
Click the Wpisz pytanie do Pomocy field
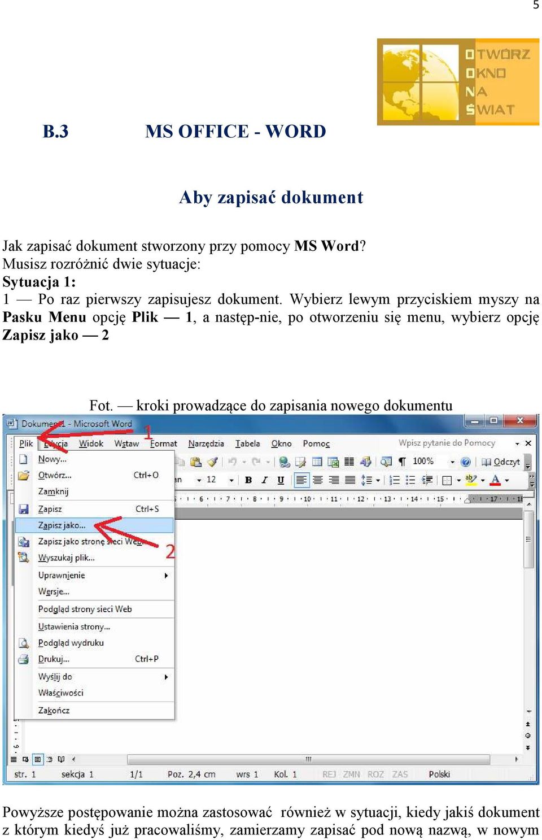pyautogui.click(x=454, y=443)
